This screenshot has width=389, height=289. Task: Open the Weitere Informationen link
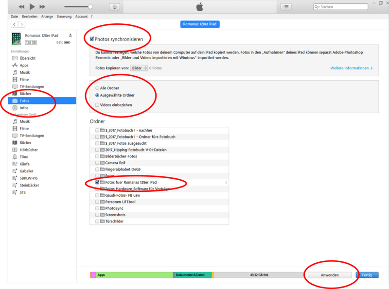(x=351, y=68)
